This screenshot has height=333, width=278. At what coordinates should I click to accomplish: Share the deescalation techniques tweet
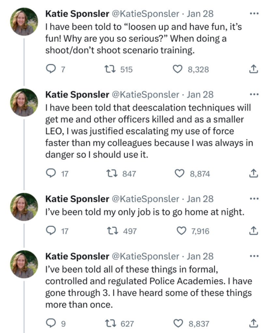254,174
